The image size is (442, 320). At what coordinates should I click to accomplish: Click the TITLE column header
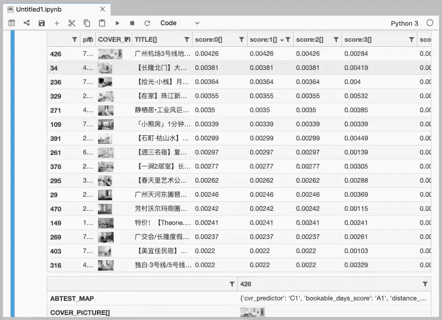146,40
